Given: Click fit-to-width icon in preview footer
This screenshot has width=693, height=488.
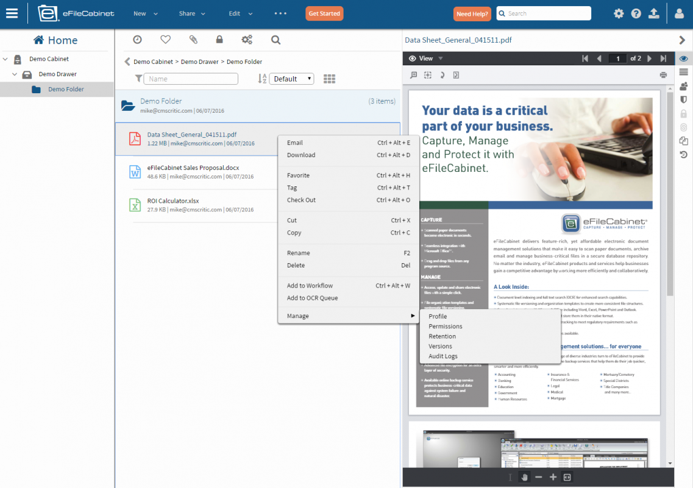Looking at the screenshot, I should click(x=567, y=477).
